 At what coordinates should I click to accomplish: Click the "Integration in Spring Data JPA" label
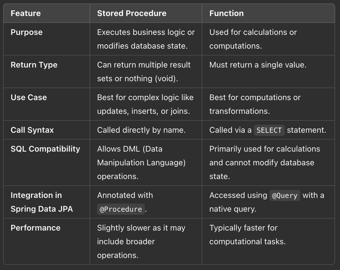pos(41,202)
